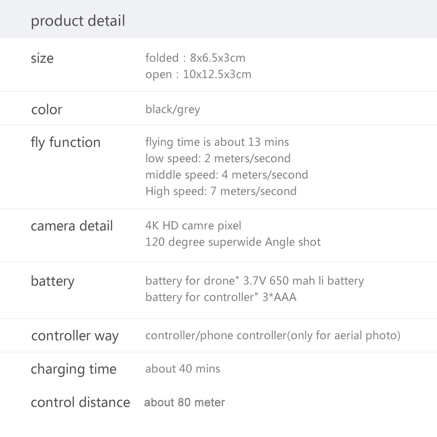Screen dimensions: 437x437
Task: Click the controller/phone controller value text
Action: pyautogui.click(x=273, y=336)
